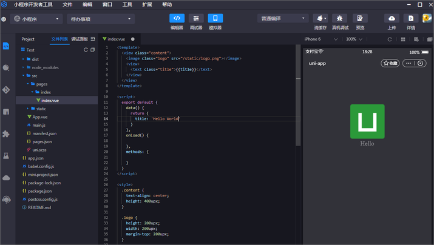Collapse all folders in Test project
The height and width of the screenshot is (245, 434).
coord(92,50)
